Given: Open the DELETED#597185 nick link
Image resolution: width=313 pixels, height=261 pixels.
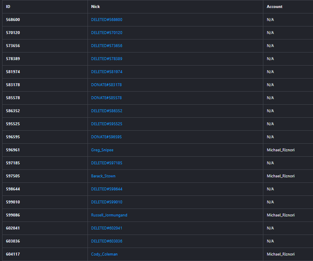Looking at the screenshot, I should (x=106, y=163).
